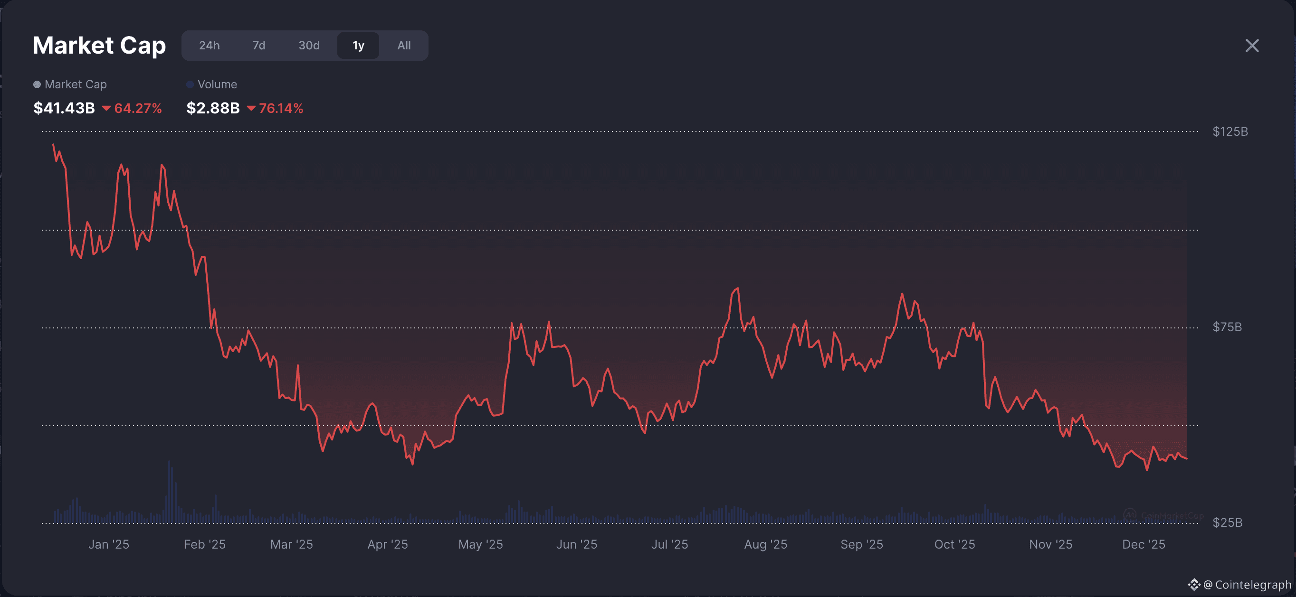The image size is (1296, 597).
Task: Click the $2.88B volume value
Action: pos(213,108)
